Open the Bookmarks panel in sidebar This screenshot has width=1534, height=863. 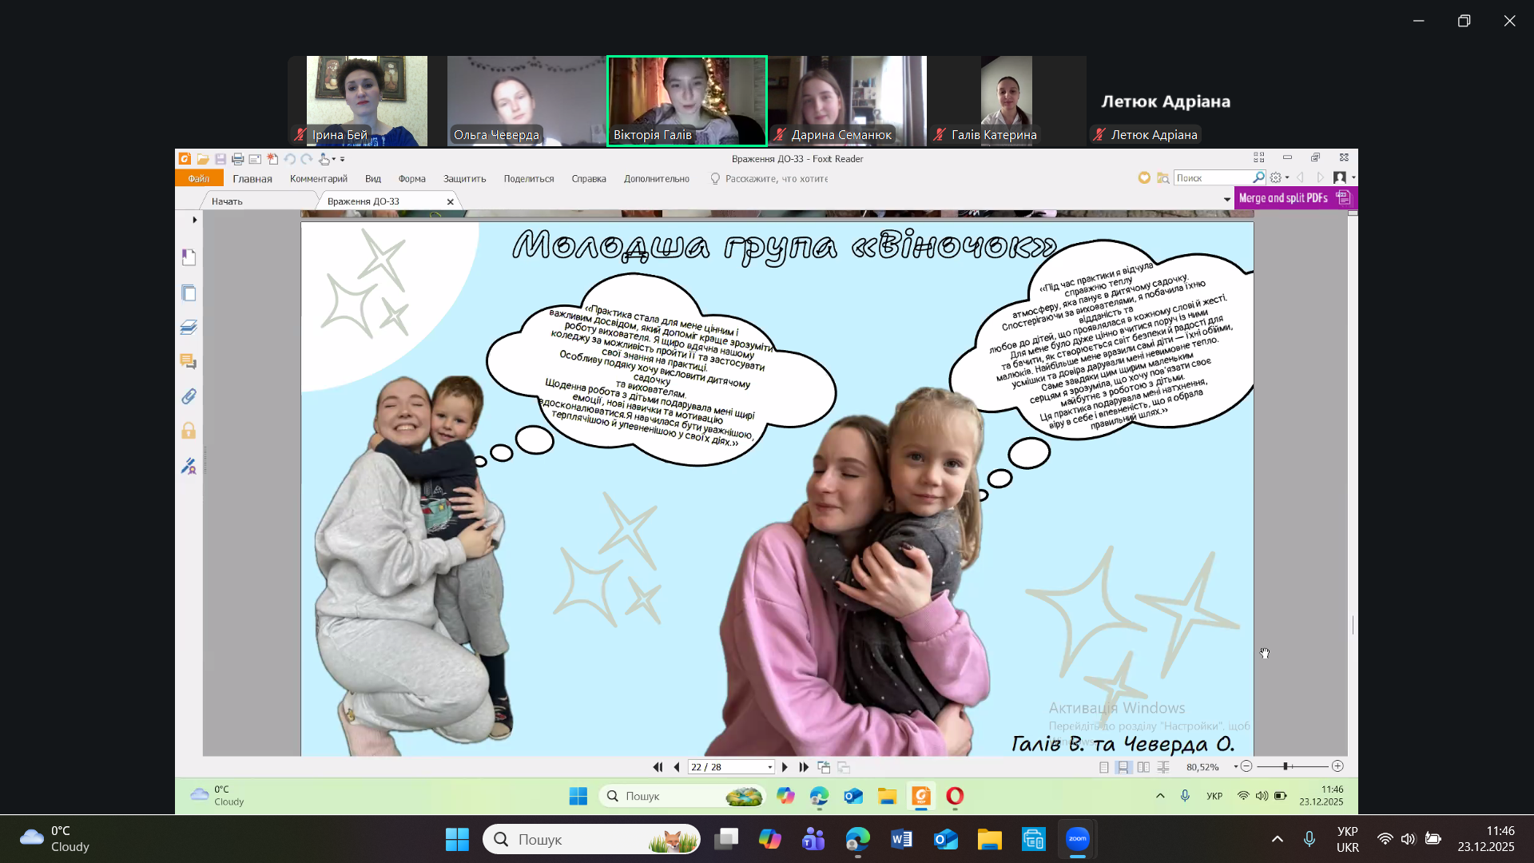(x=189, y=257)
